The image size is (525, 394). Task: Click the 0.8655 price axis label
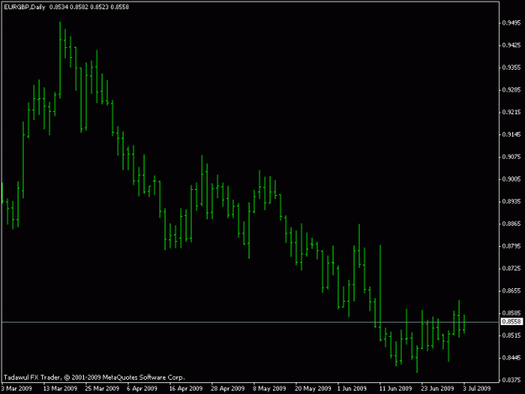coord(512,291)
